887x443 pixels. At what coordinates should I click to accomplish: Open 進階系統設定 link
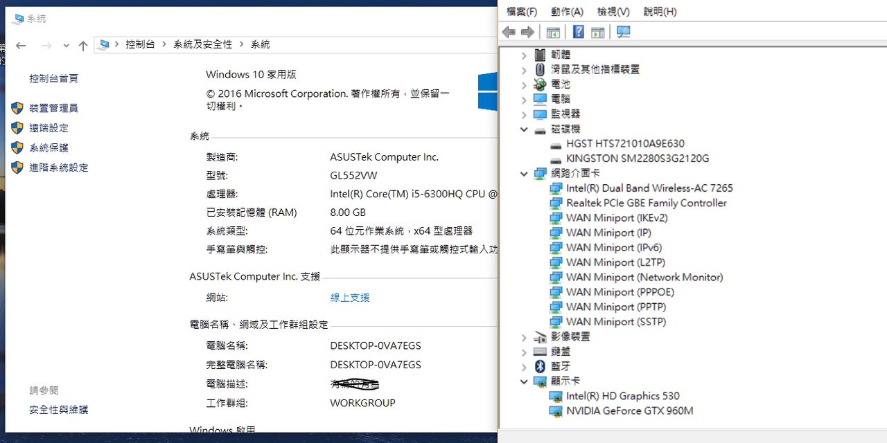(x=59, y=168)
